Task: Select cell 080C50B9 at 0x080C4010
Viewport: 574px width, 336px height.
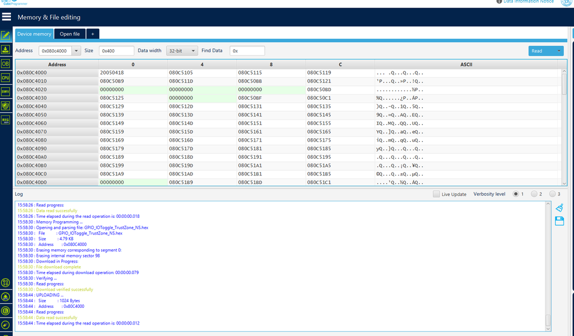Action: [x=133, y=81]
